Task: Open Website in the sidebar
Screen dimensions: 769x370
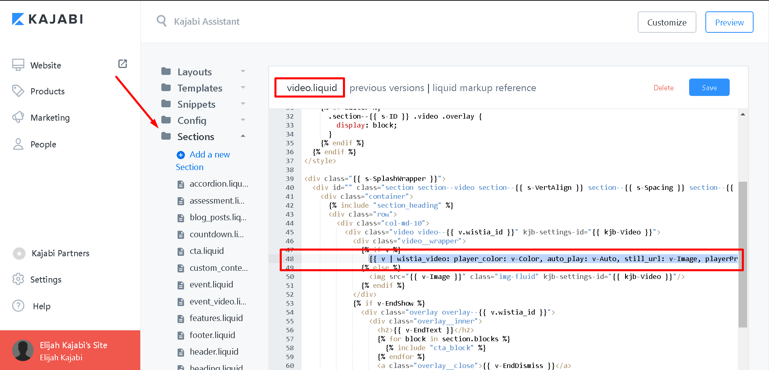Action: (x=45, y=65)
